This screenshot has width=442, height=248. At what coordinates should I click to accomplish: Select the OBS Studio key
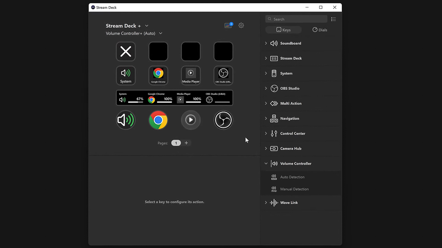tap(223, 75)
